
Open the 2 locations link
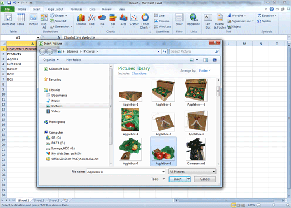point(139,73)
